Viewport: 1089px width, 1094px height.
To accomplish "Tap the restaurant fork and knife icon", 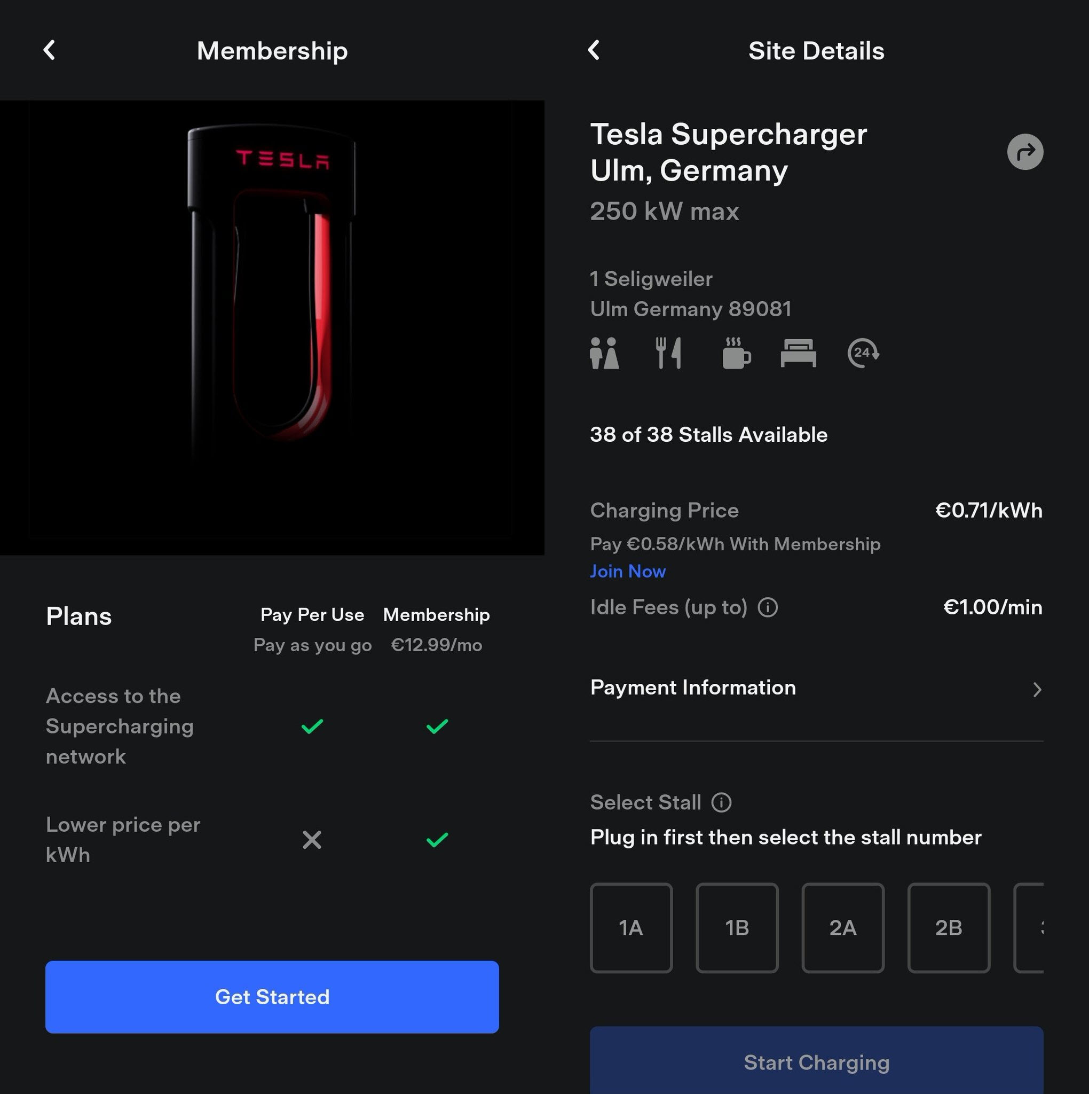I will [668, 353].
